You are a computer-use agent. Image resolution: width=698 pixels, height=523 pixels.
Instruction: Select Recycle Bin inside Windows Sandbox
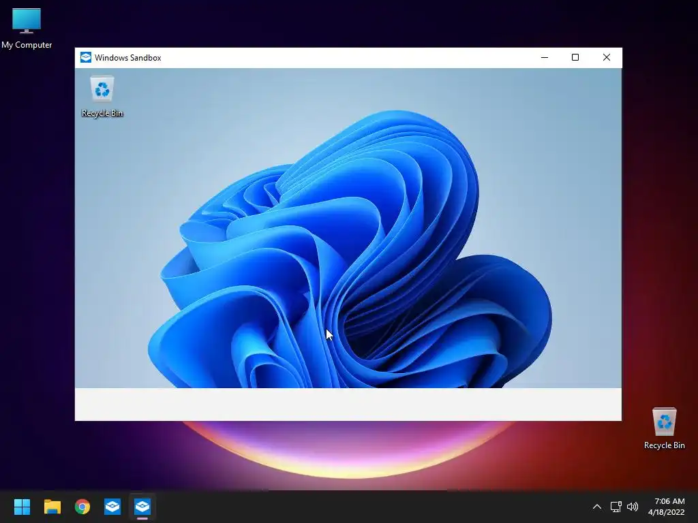tap(102, 96)
